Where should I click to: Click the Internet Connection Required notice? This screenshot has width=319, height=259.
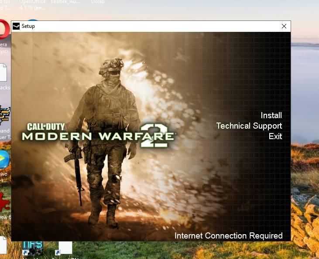pos(229,236)
